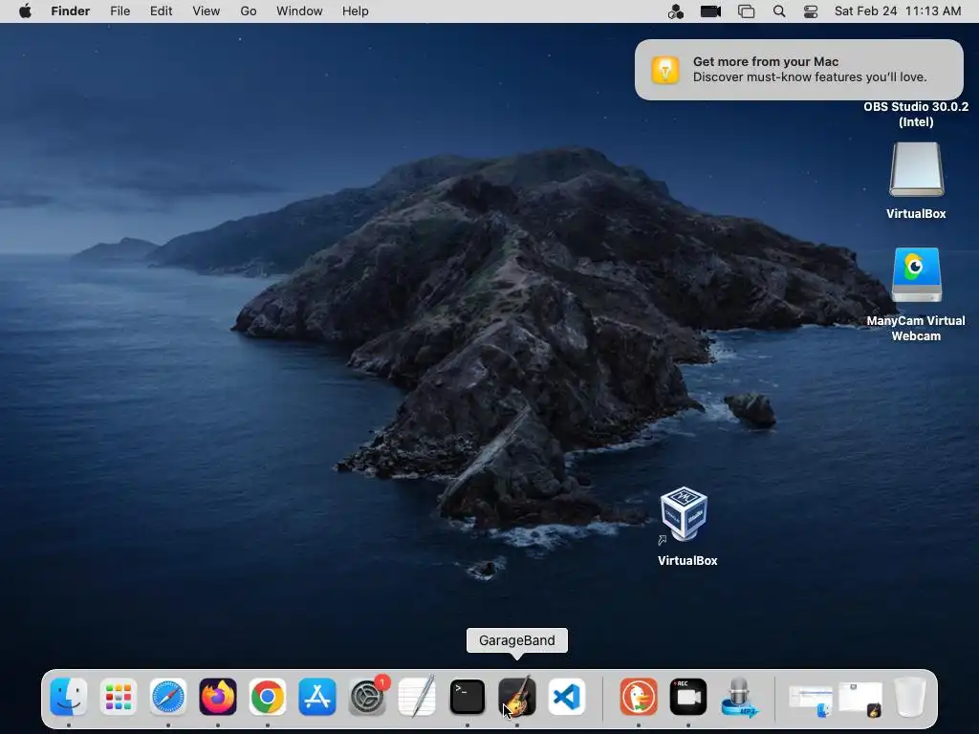This screenshot has height=734, width=979.
Task: Select the VirtualBox shortcut on the desktop
Action: (x=684, y=513)
